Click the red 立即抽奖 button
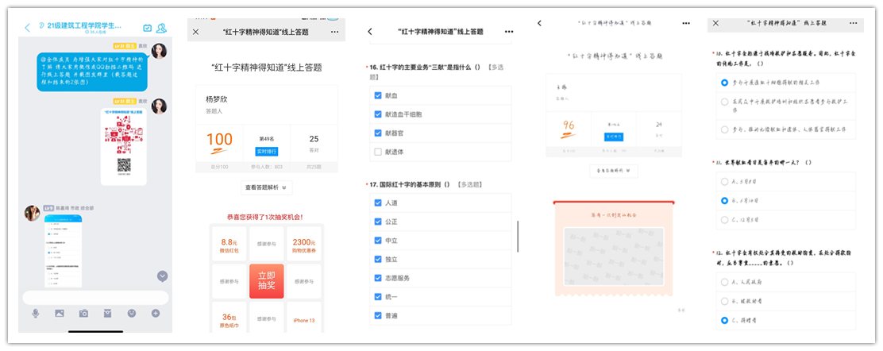This screenshot has height=351, width=883. point(266,281)
